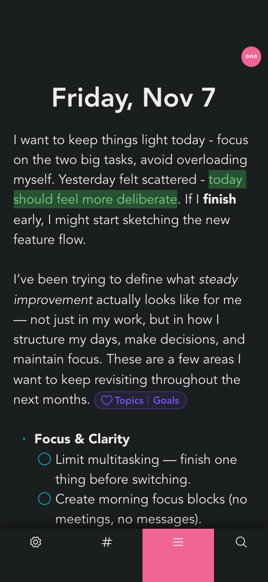Viewport: 268px width, 582px height.
Task: Select the hamburger list tab
Action: coord(178,542)
